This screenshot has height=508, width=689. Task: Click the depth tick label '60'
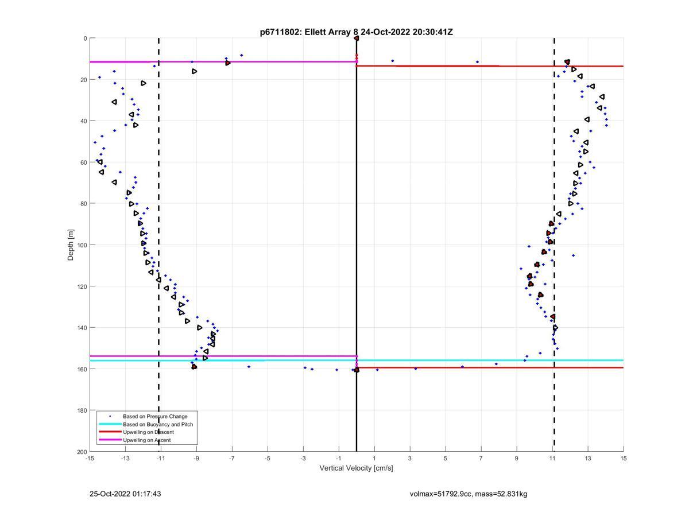tap(83, 162)
